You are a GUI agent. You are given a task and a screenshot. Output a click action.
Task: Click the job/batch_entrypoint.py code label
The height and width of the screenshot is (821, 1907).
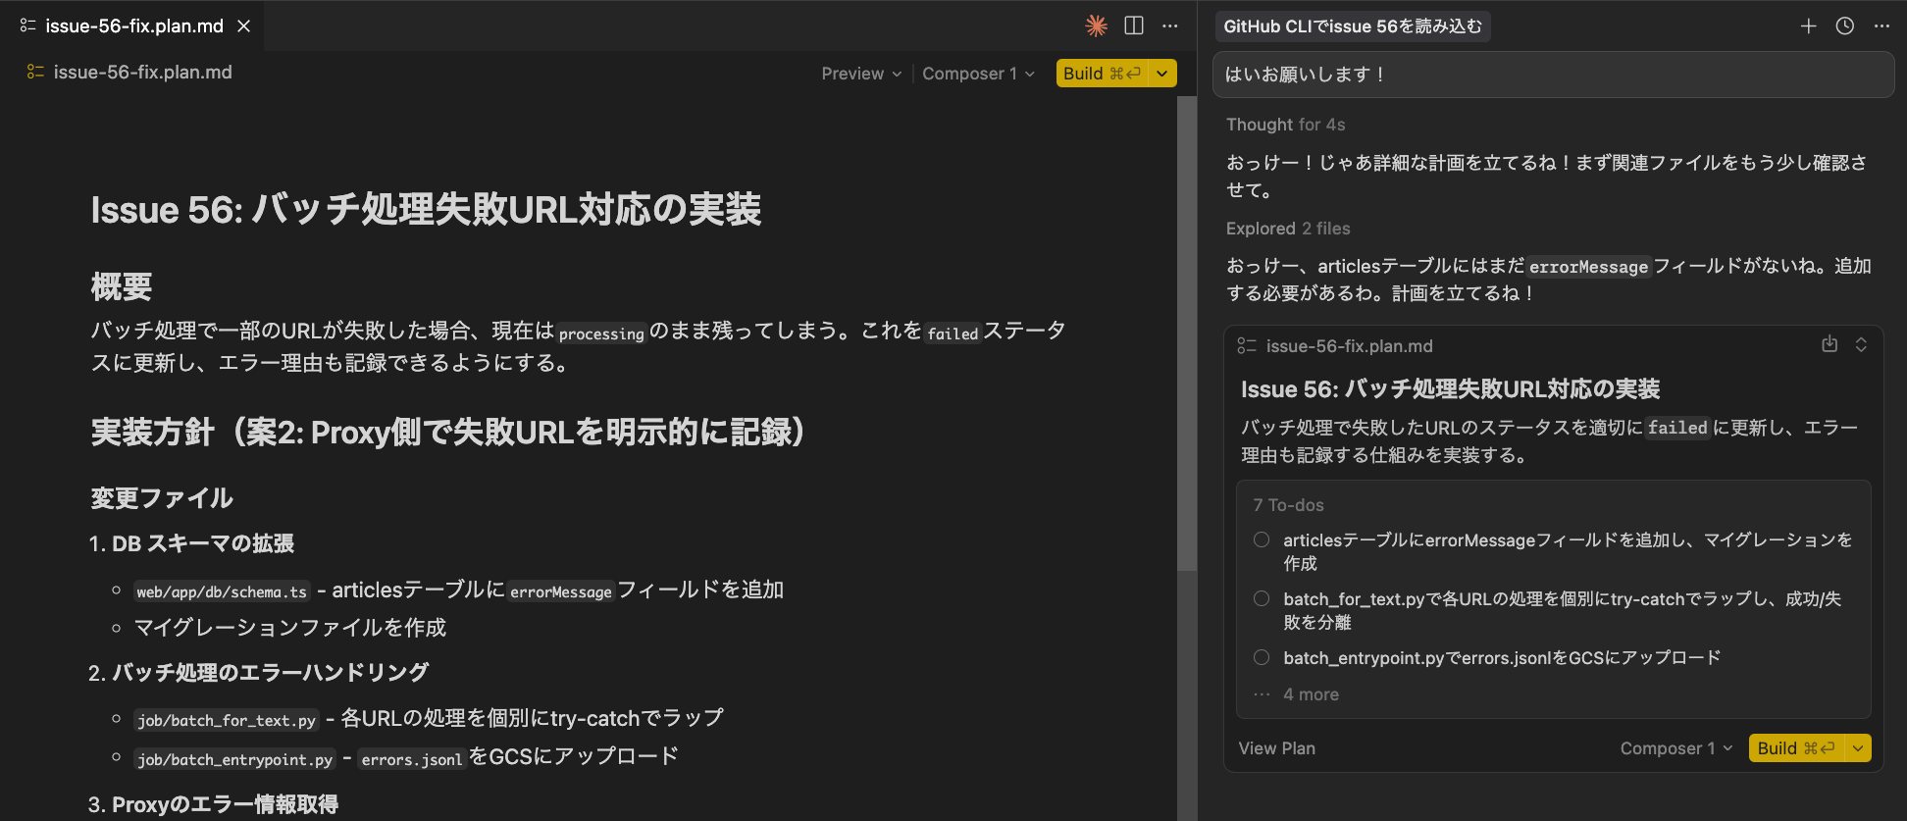coord(235,759)
